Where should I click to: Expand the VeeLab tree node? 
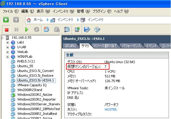7,52
